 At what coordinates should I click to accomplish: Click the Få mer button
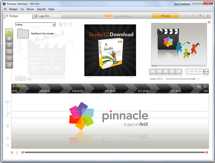click(x=166, y=16)
